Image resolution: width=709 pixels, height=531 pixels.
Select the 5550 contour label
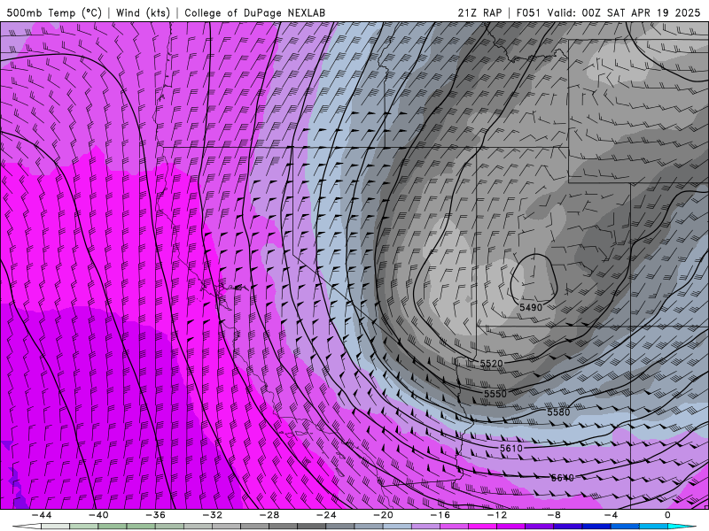click(495, 394)
